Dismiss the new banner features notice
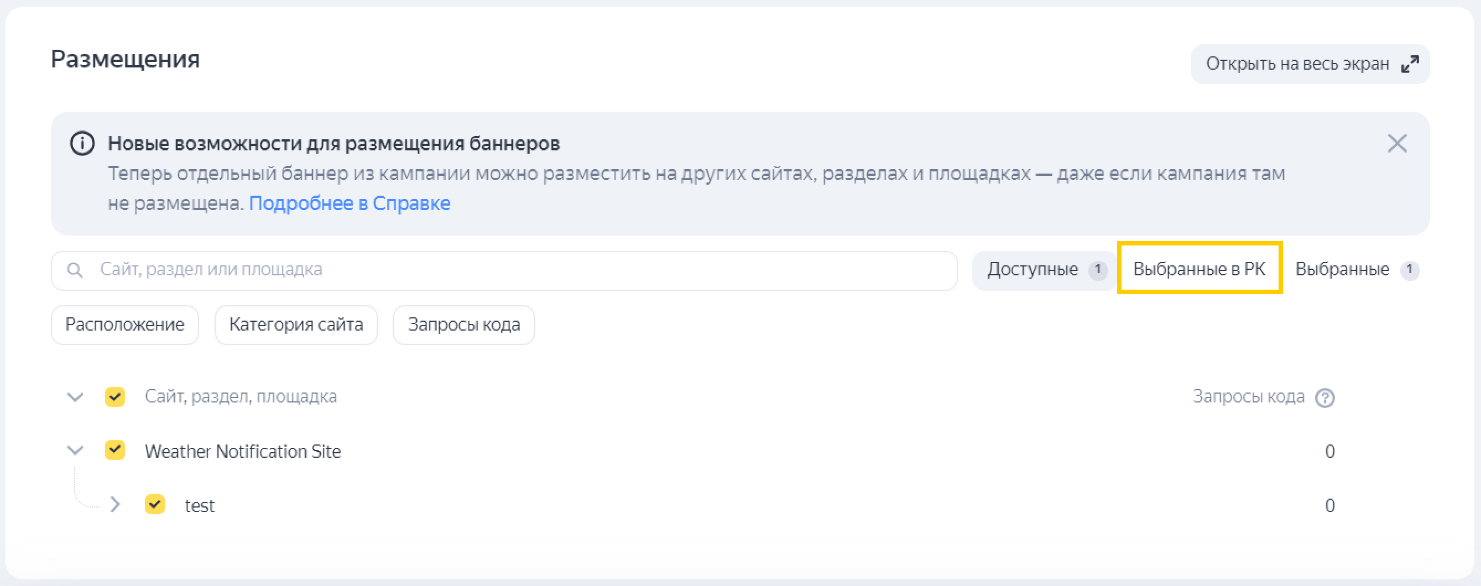Viewport: 1481px width, 586px height. pos(1396,143)
